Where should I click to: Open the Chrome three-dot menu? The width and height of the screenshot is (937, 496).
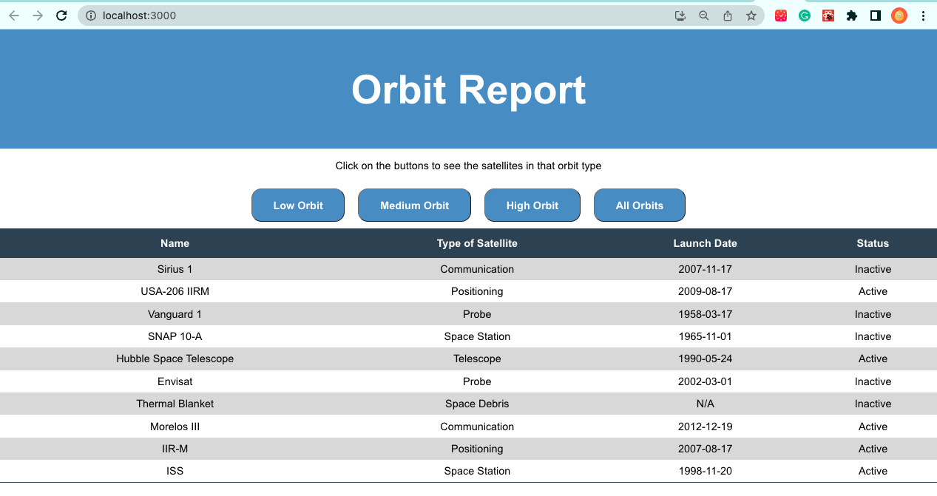tap(923, 16)
